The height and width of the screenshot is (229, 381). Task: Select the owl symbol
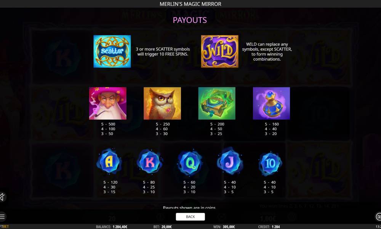click(x=162, y=103)
